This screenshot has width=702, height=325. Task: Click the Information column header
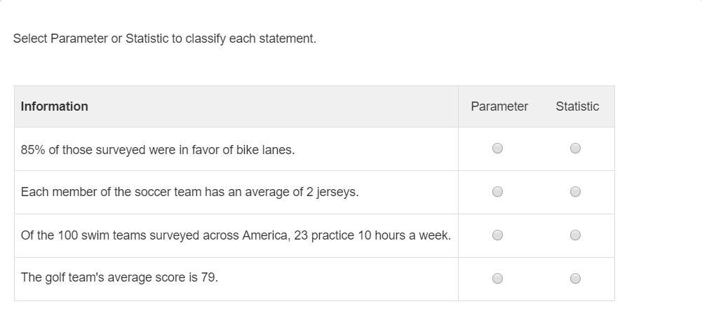55,106
